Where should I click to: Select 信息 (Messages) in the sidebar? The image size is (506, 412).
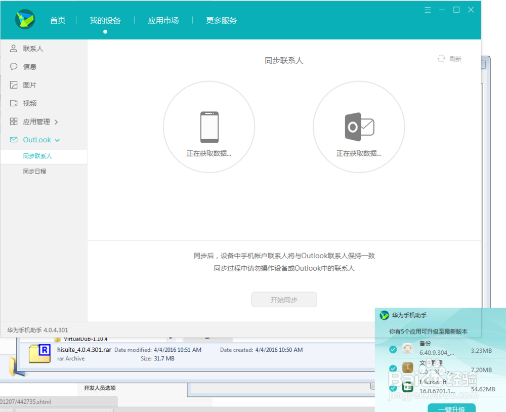(x=30, y=66)
